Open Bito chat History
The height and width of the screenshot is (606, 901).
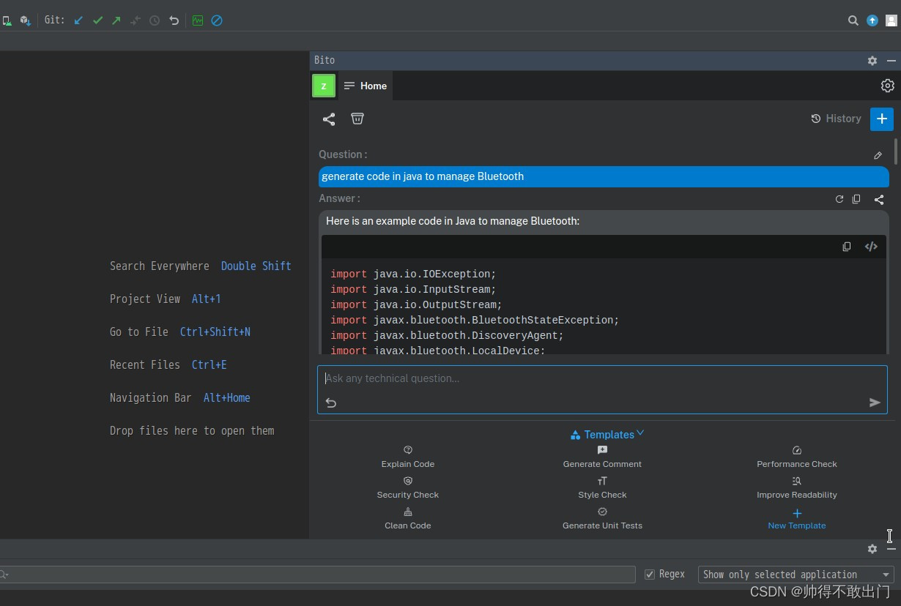click(836, 119)
